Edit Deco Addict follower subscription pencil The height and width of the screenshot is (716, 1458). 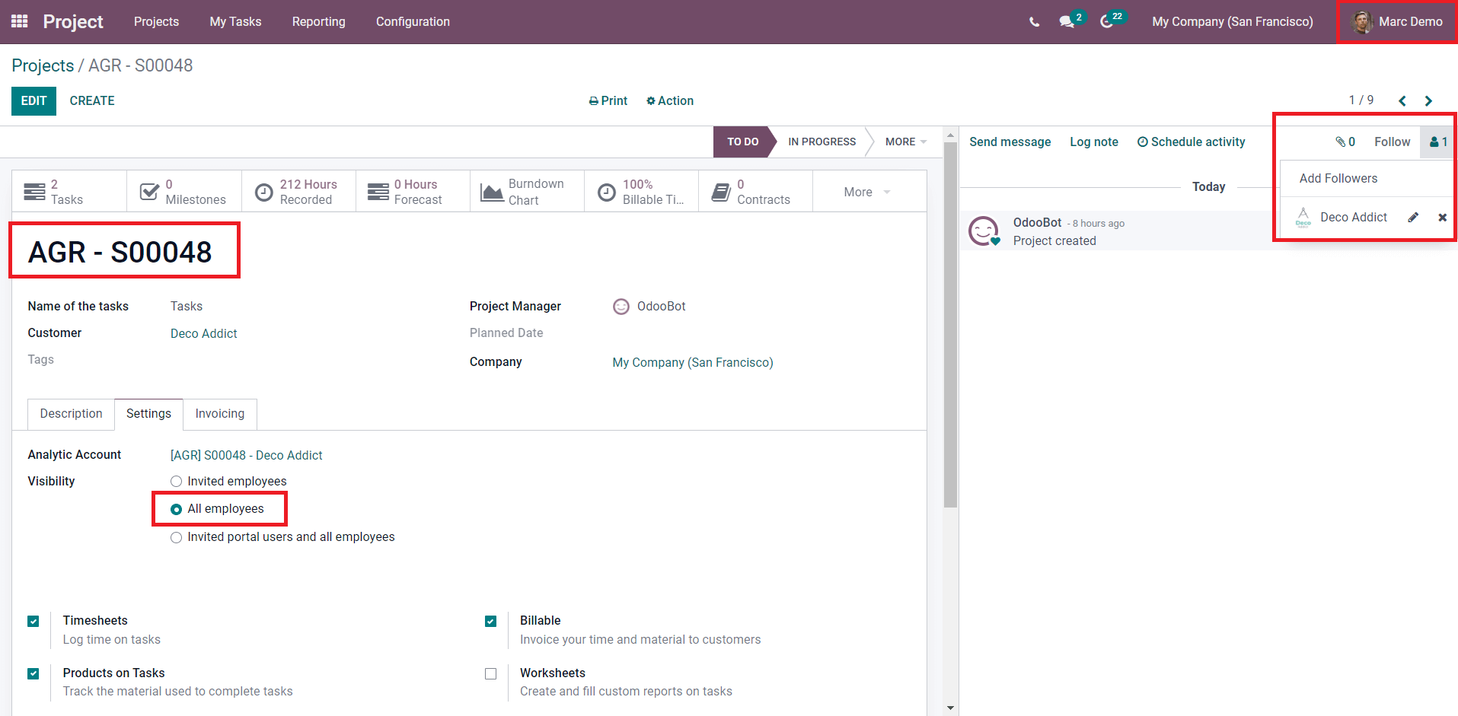(1413, 218)
